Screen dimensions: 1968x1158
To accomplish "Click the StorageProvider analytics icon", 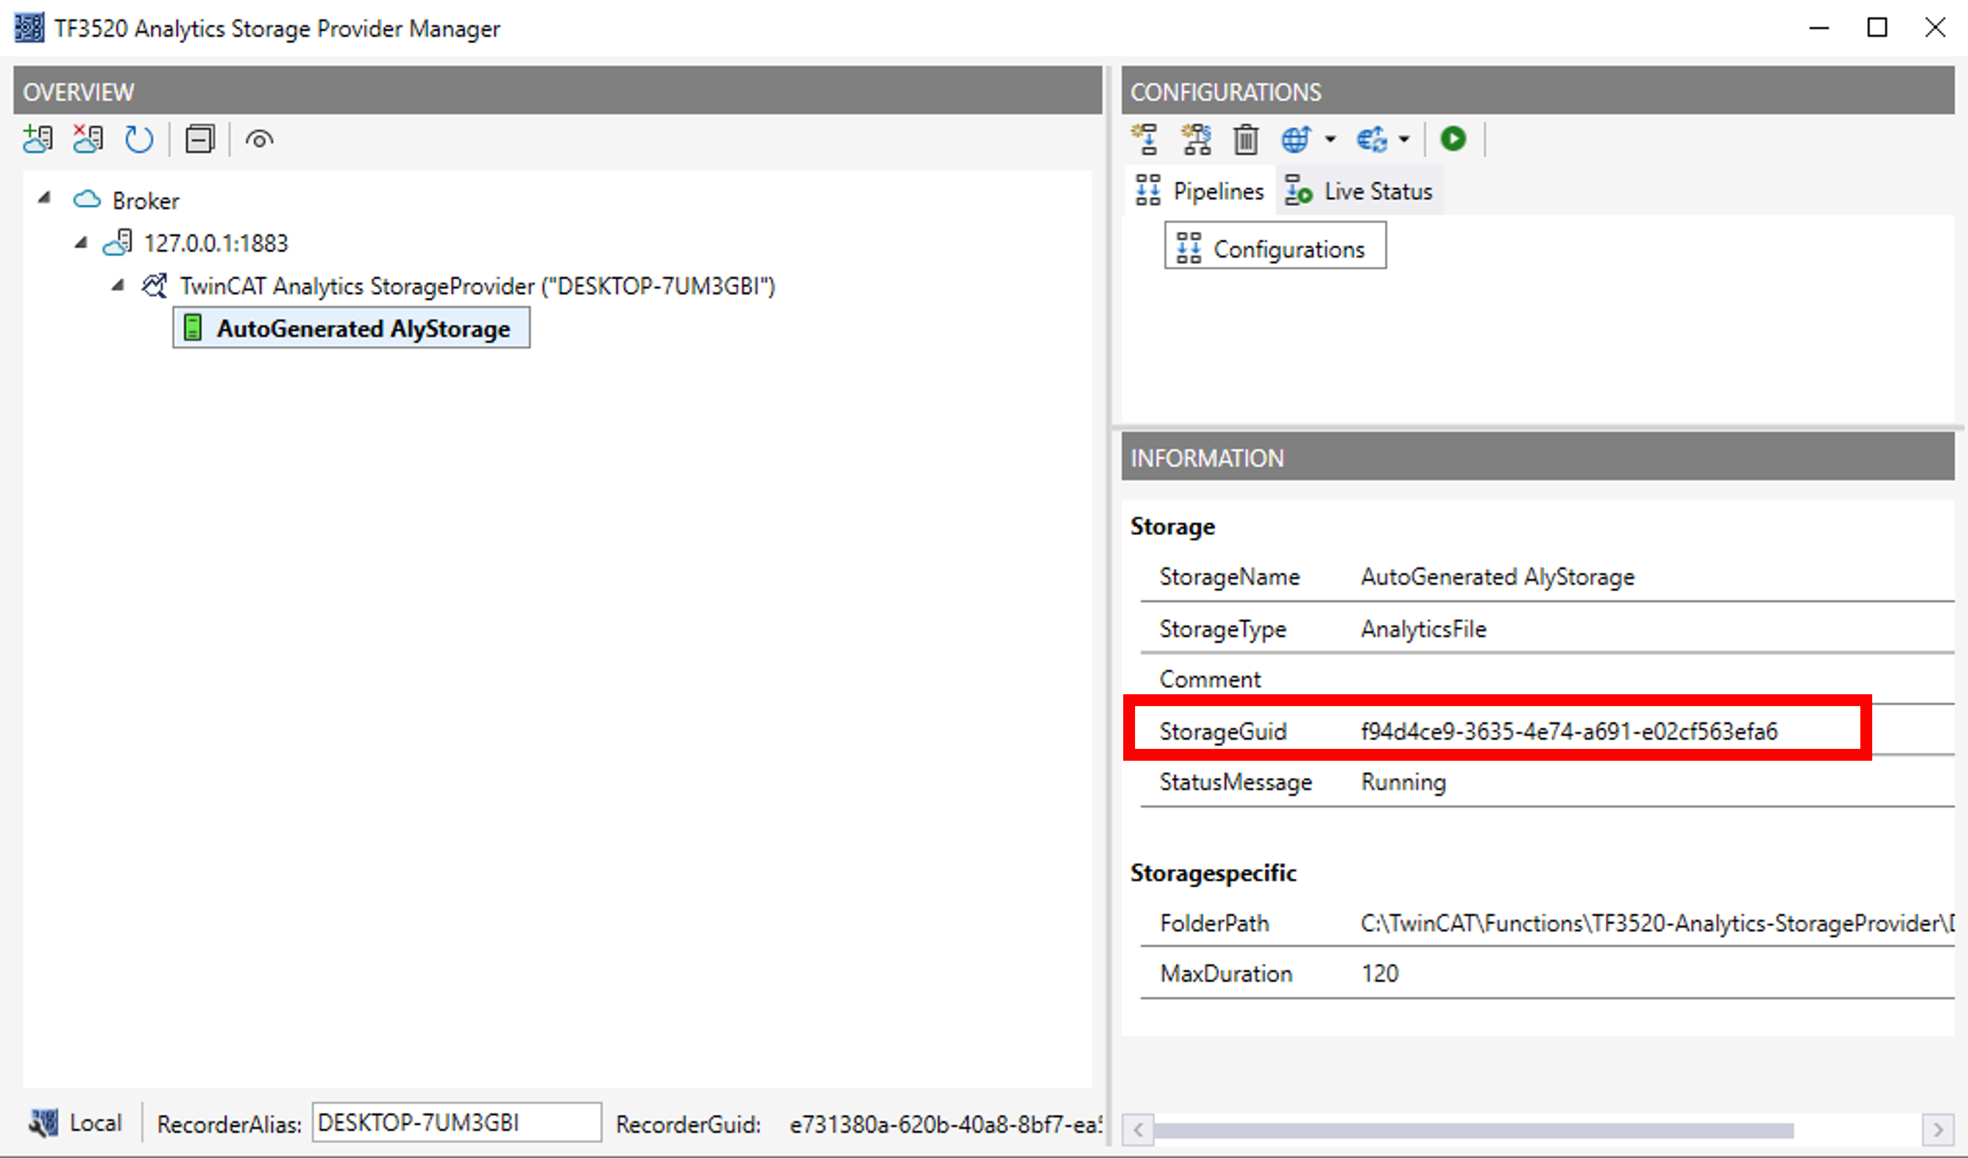I will (154, 286).
